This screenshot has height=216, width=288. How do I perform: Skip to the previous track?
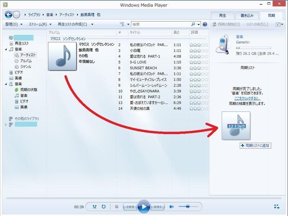pos(130,207)
